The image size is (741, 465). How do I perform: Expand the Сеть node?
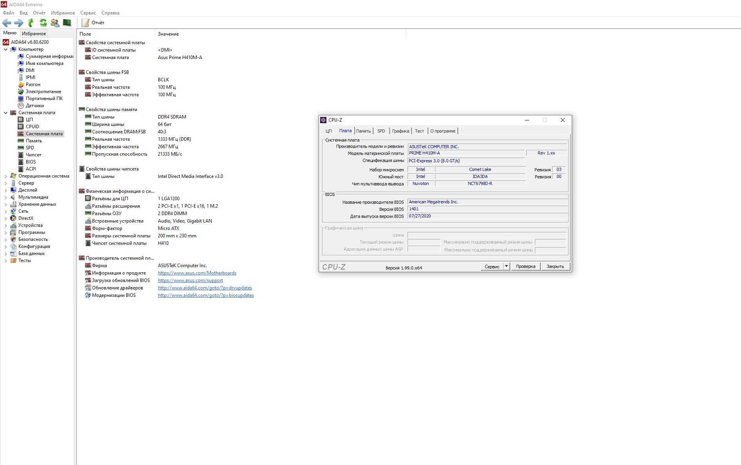click(5, 211)
